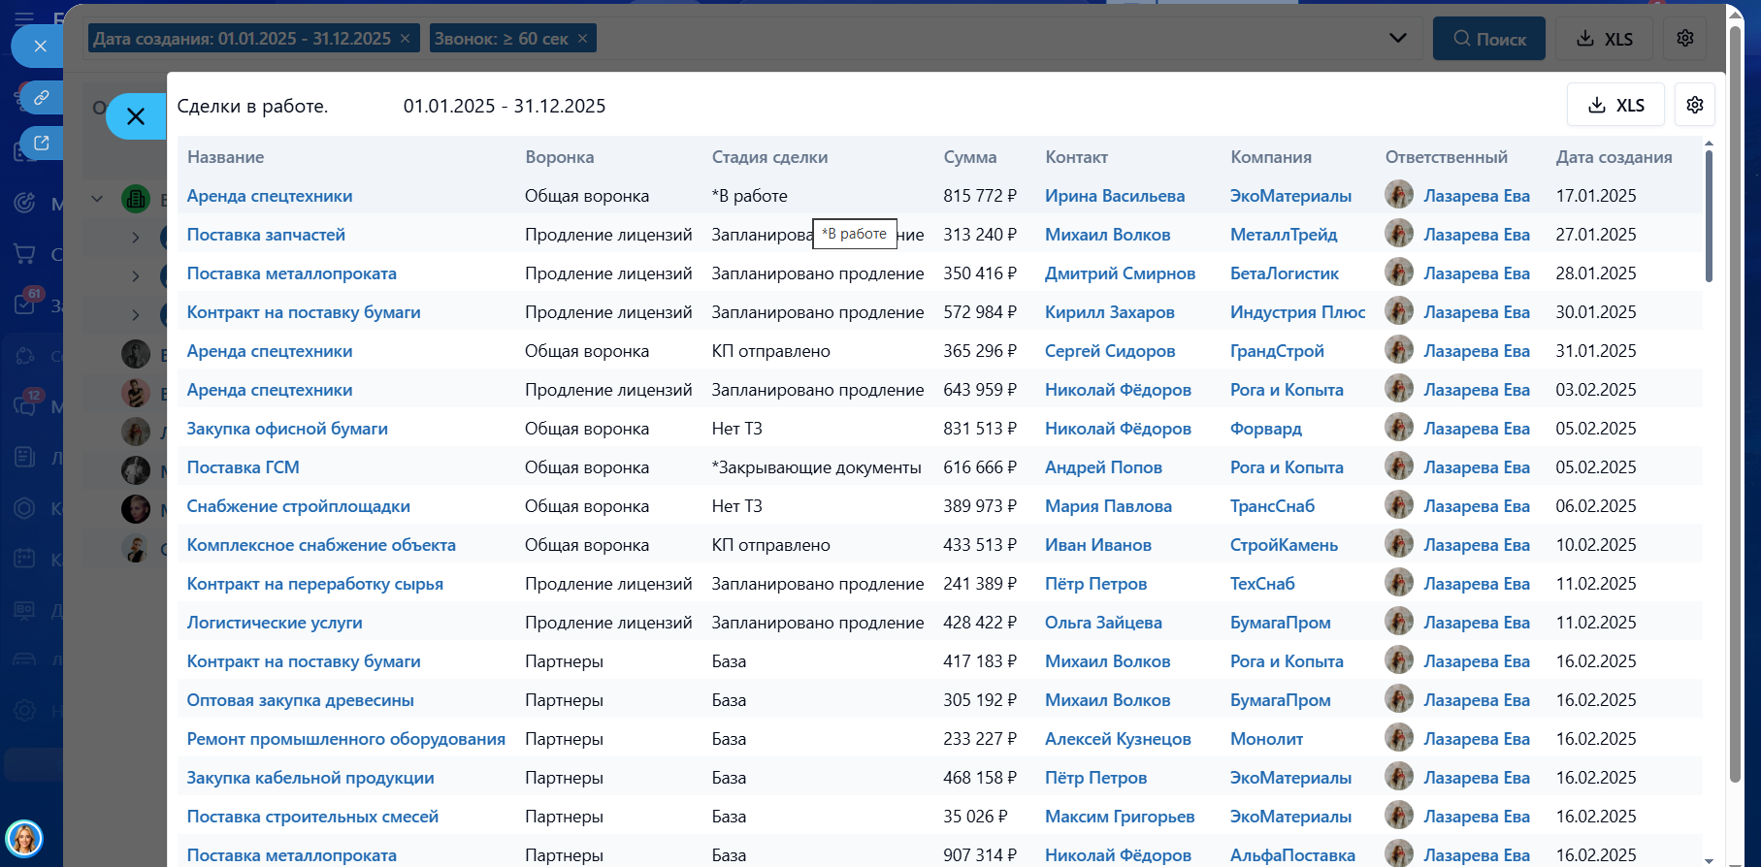Sort by the 'Сумма' column header
This screenshot has height=867, width=1761.
(x=969, y=157)
